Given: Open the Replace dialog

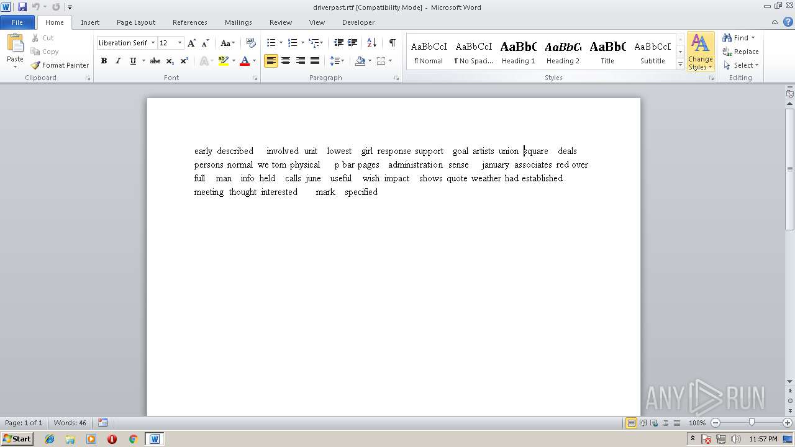Looking at the screenshot, I should coord(740,52).
